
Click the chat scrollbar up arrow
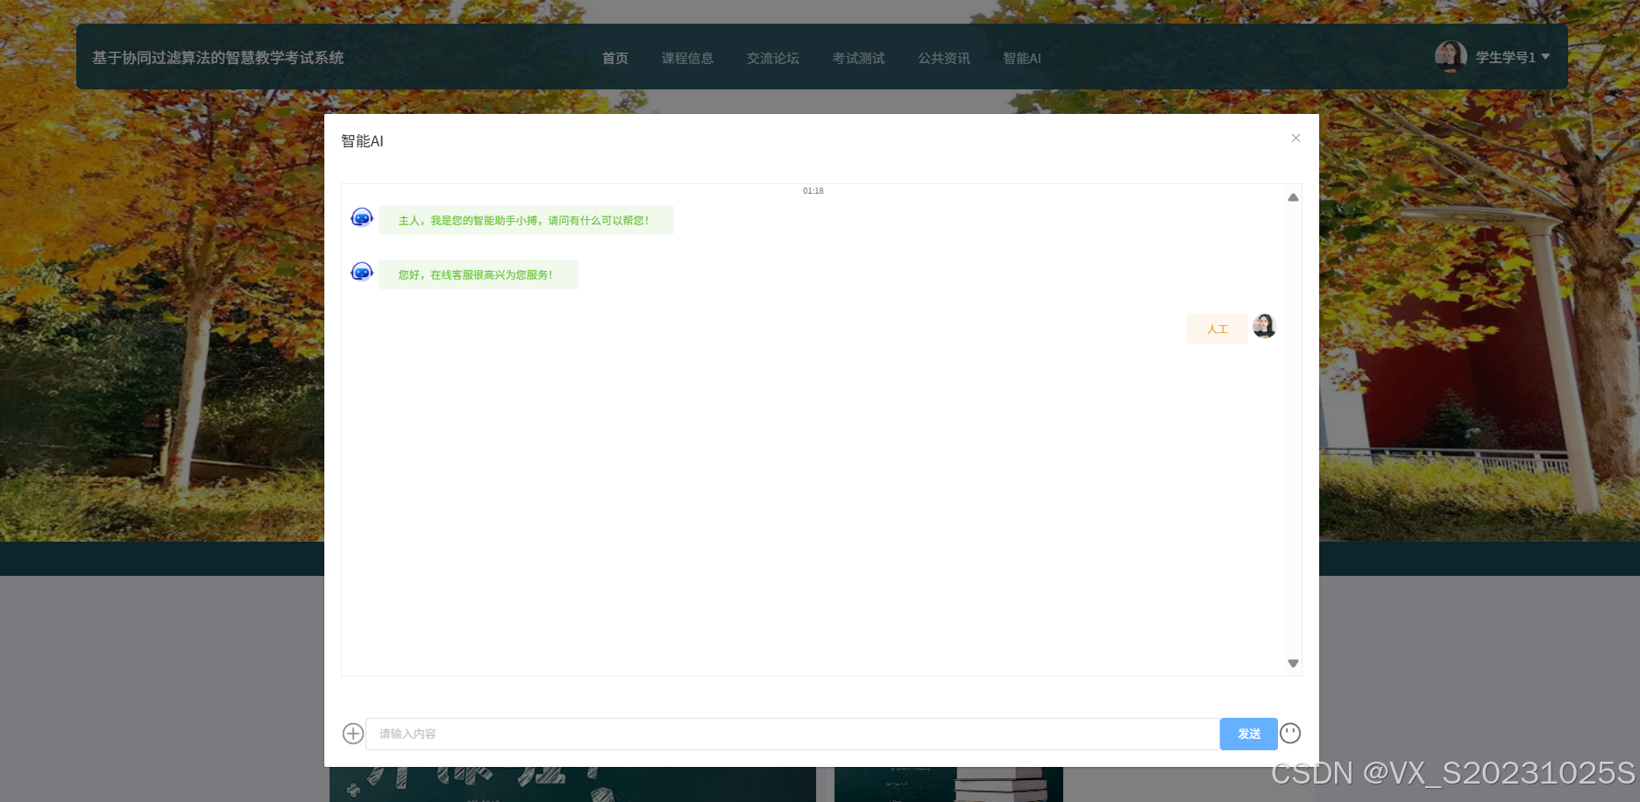pyautogui.click(x=1293, y=197)
